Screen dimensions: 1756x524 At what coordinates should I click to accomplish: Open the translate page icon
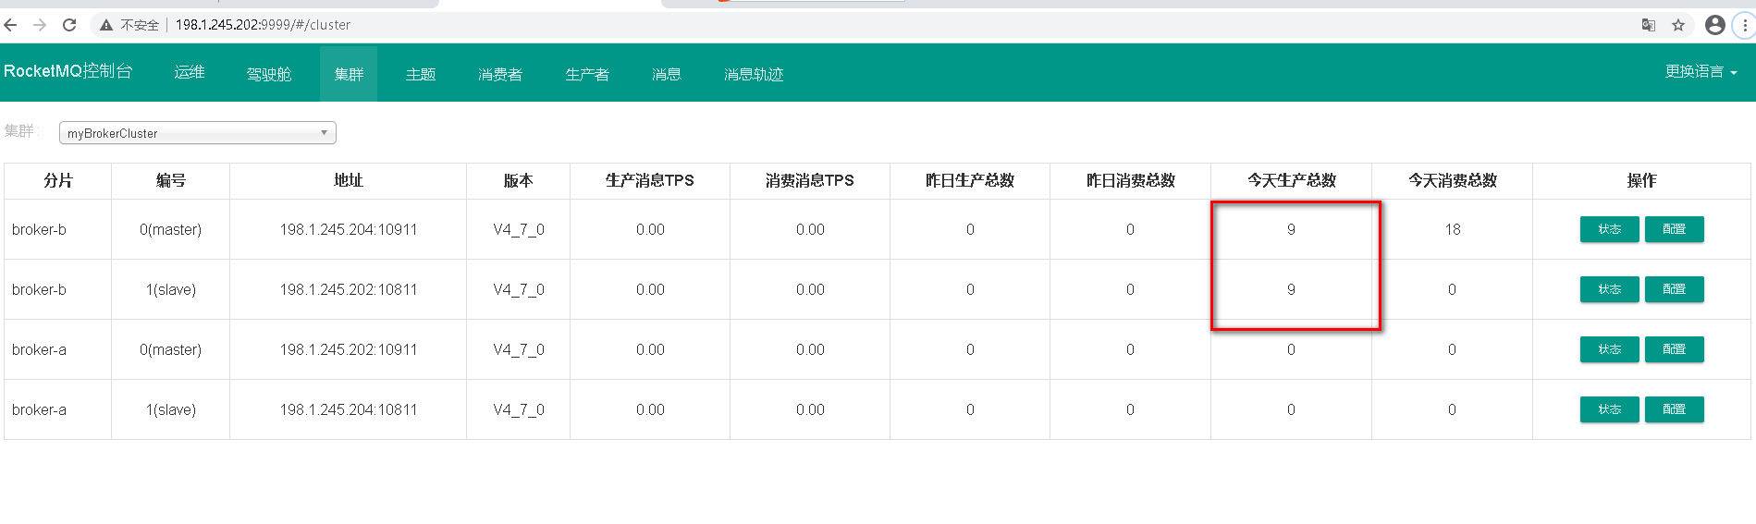coord(1648,25)
